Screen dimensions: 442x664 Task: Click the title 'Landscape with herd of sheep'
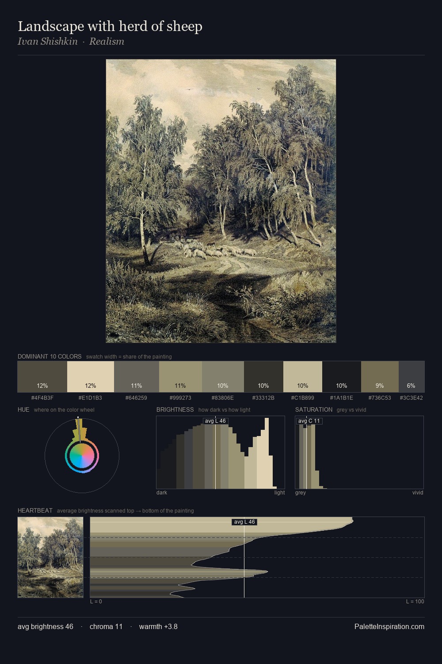pos(110,26)
